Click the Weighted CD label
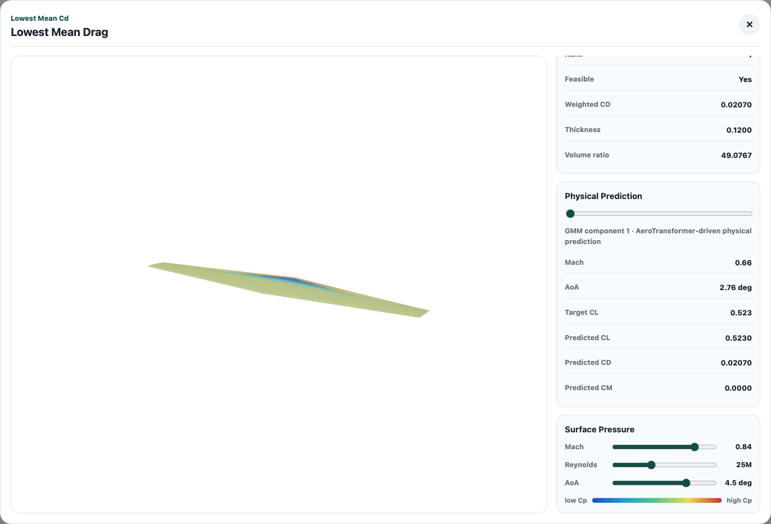Viewport: 771px width, 524px height. [587, 105]
